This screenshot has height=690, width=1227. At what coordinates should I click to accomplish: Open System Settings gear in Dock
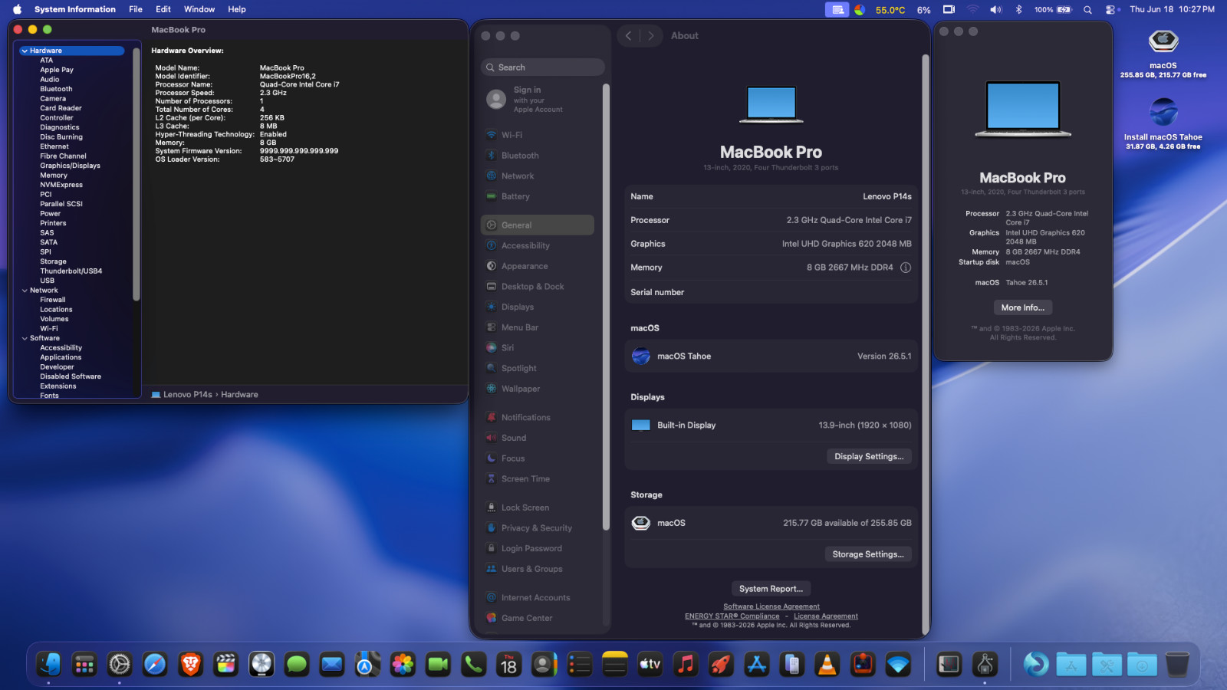tap(120, 664)
